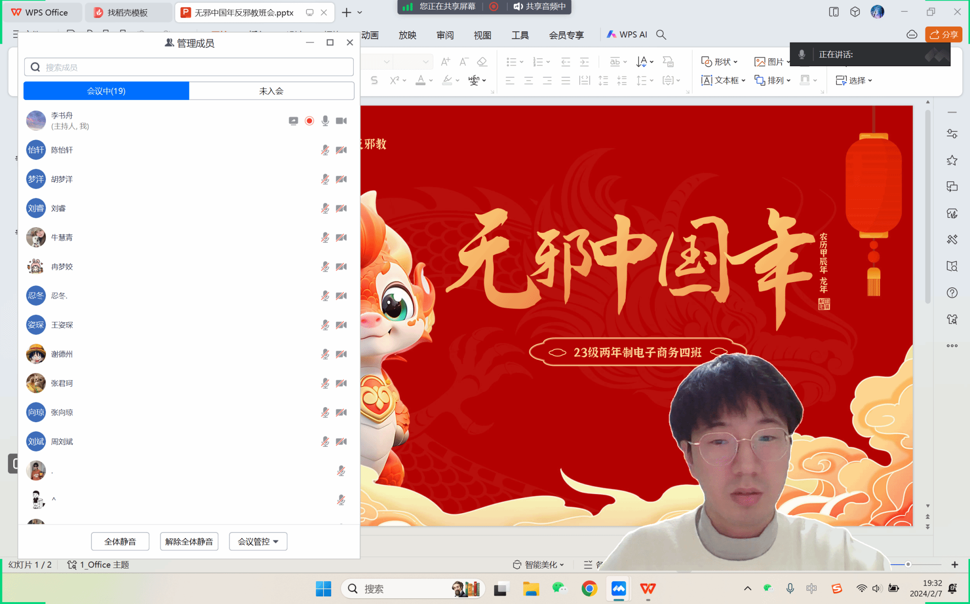Screen dimensions: 970x604
Task: Click the WPS AI search magnifier icon
Action: point(661,35)
